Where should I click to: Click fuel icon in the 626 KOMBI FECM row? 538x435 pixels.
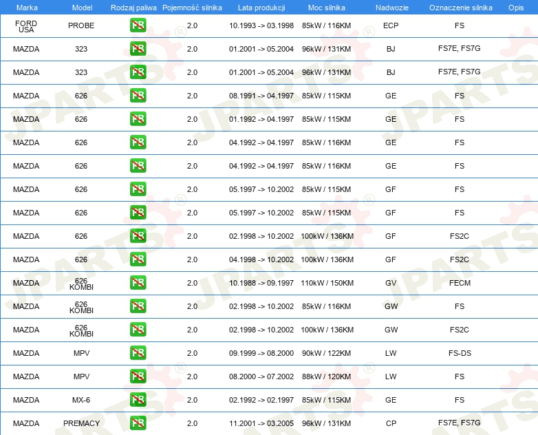tap(138, 282)
